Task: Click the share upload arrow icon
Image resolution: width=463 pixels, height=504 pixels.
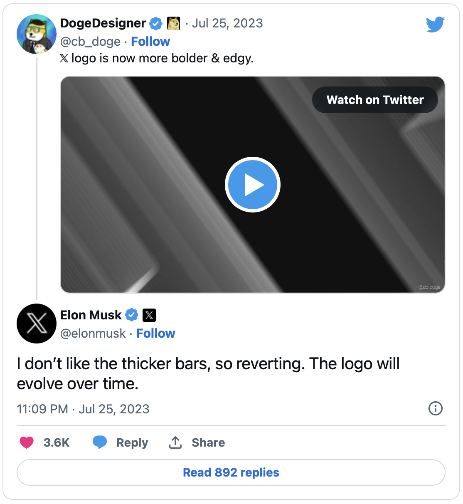Action: coord(175,442)
